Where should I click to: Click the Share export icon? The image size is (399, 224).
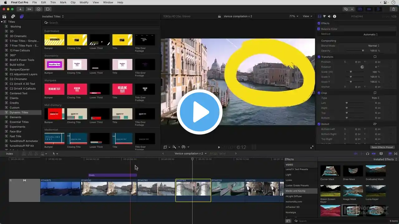(394, 9)
